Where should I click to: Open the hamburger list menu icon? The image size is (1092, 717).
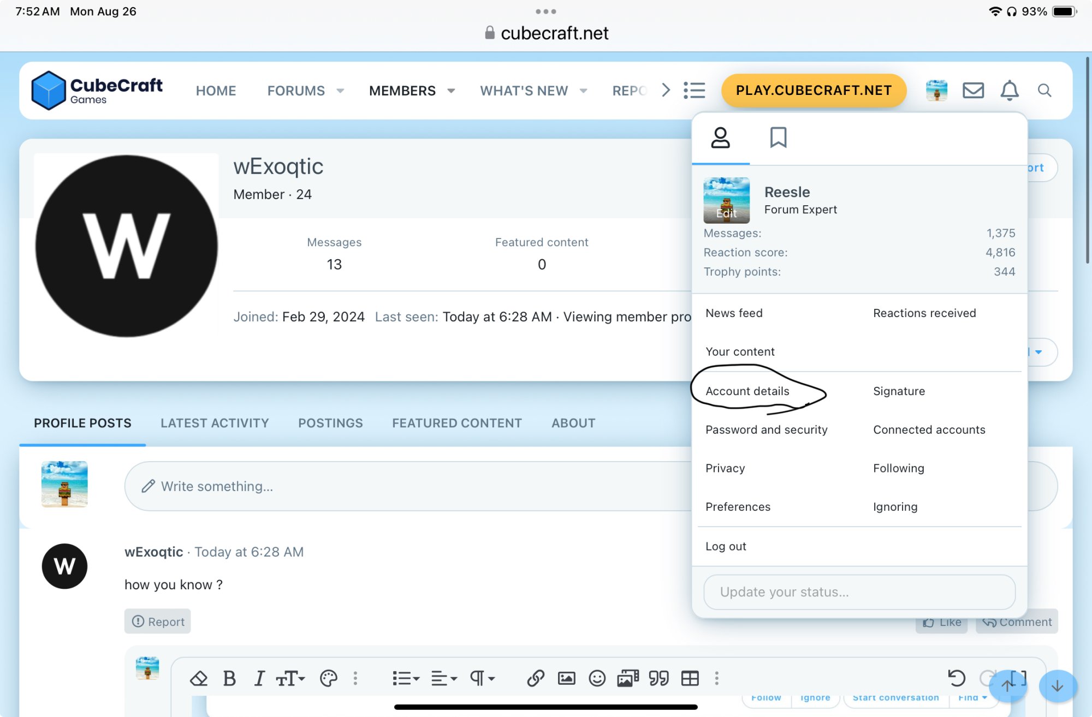tap(694, 91)
